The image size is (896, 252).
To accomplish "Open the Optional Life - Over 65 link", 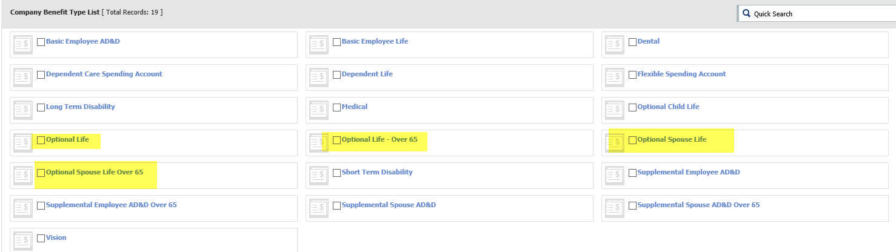I will point(379,139).
